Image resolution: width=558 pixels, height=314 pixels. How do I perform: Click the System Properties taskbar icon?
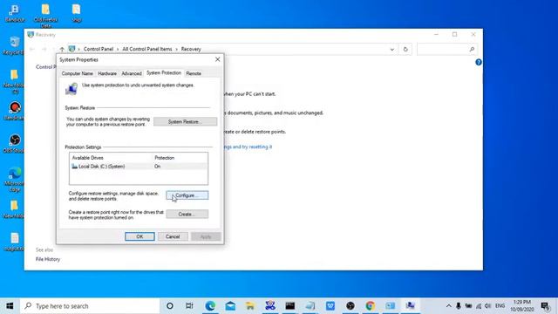[x=411, y=306]
